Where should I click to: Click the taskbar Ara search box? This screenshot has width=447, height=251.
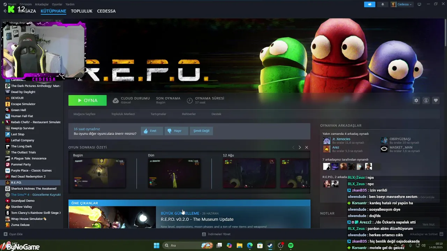point(189,245)
